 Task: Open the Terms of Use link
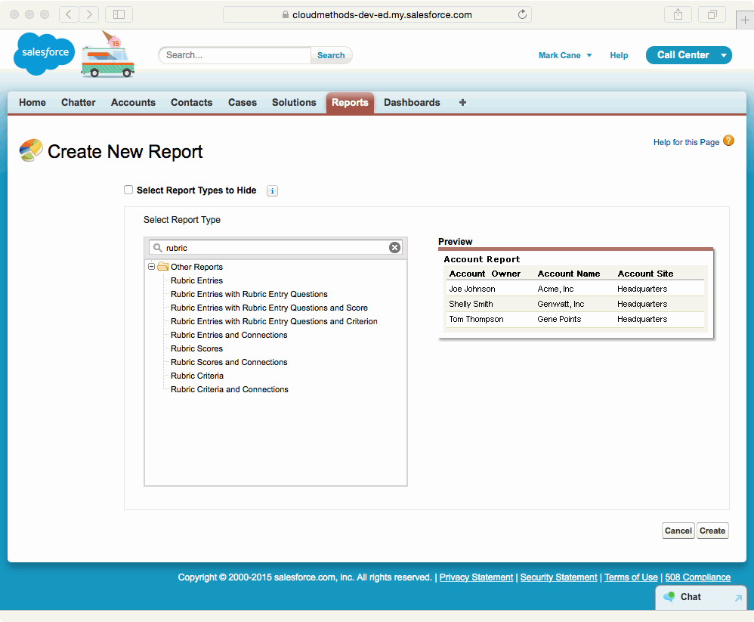[631, 577]
